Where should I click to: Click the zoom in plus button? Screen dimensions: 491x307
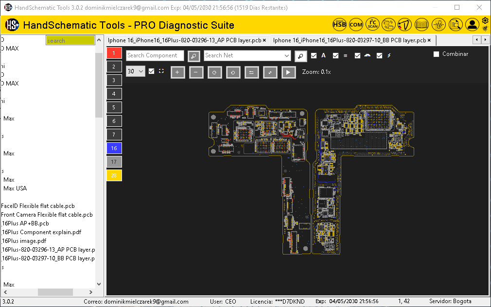[x=177, y=71]
